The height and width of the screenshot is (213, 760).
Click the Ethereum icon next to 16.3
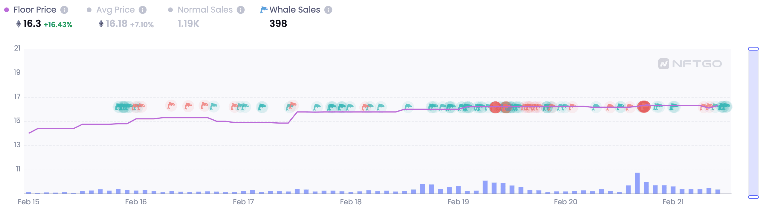[x=19, y=23]
